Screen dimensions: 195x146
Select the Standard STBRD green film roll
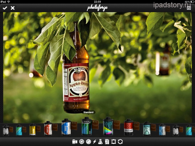(90, 126)
